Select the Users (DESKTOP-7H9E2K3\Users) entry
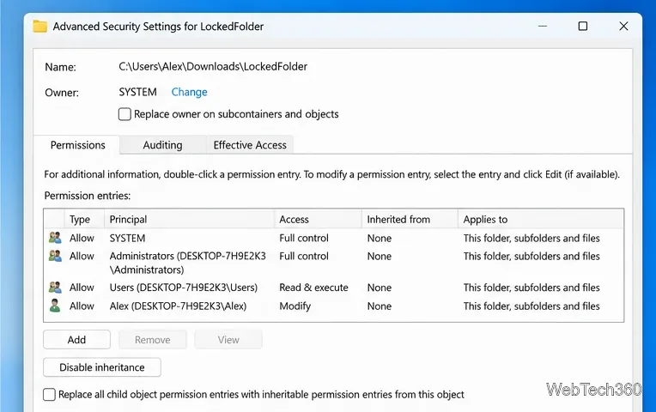The image size is (656, 412). pyautogui.click(x=183, y=288)
